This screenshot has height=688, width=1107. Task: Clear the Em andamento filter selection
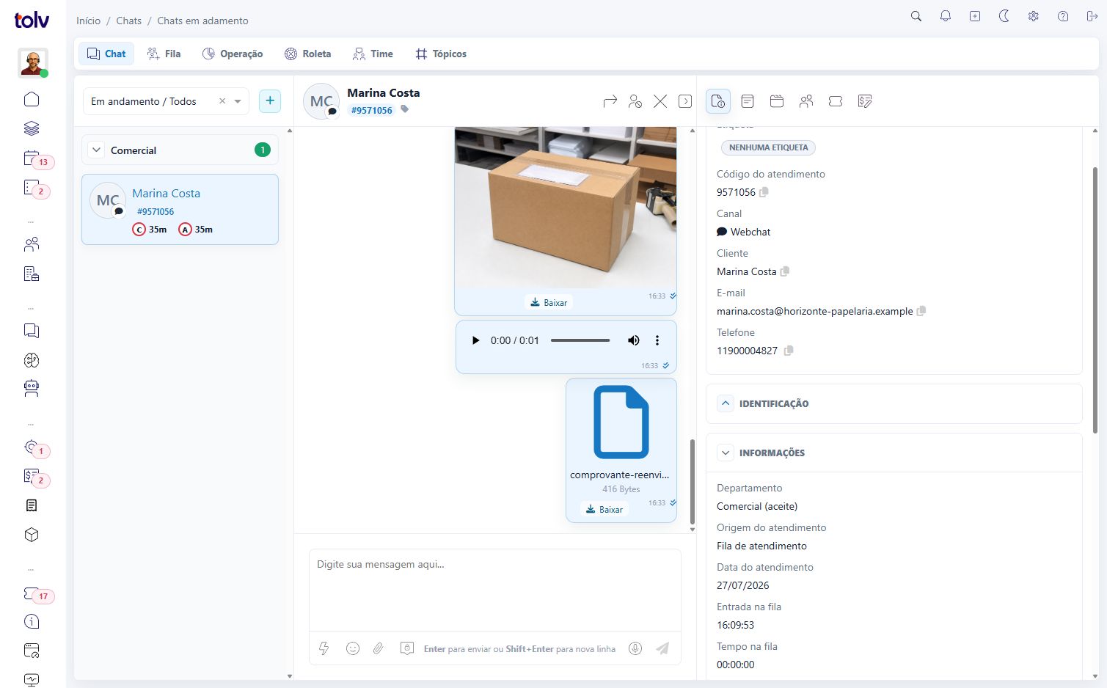[x=222, y=101]
